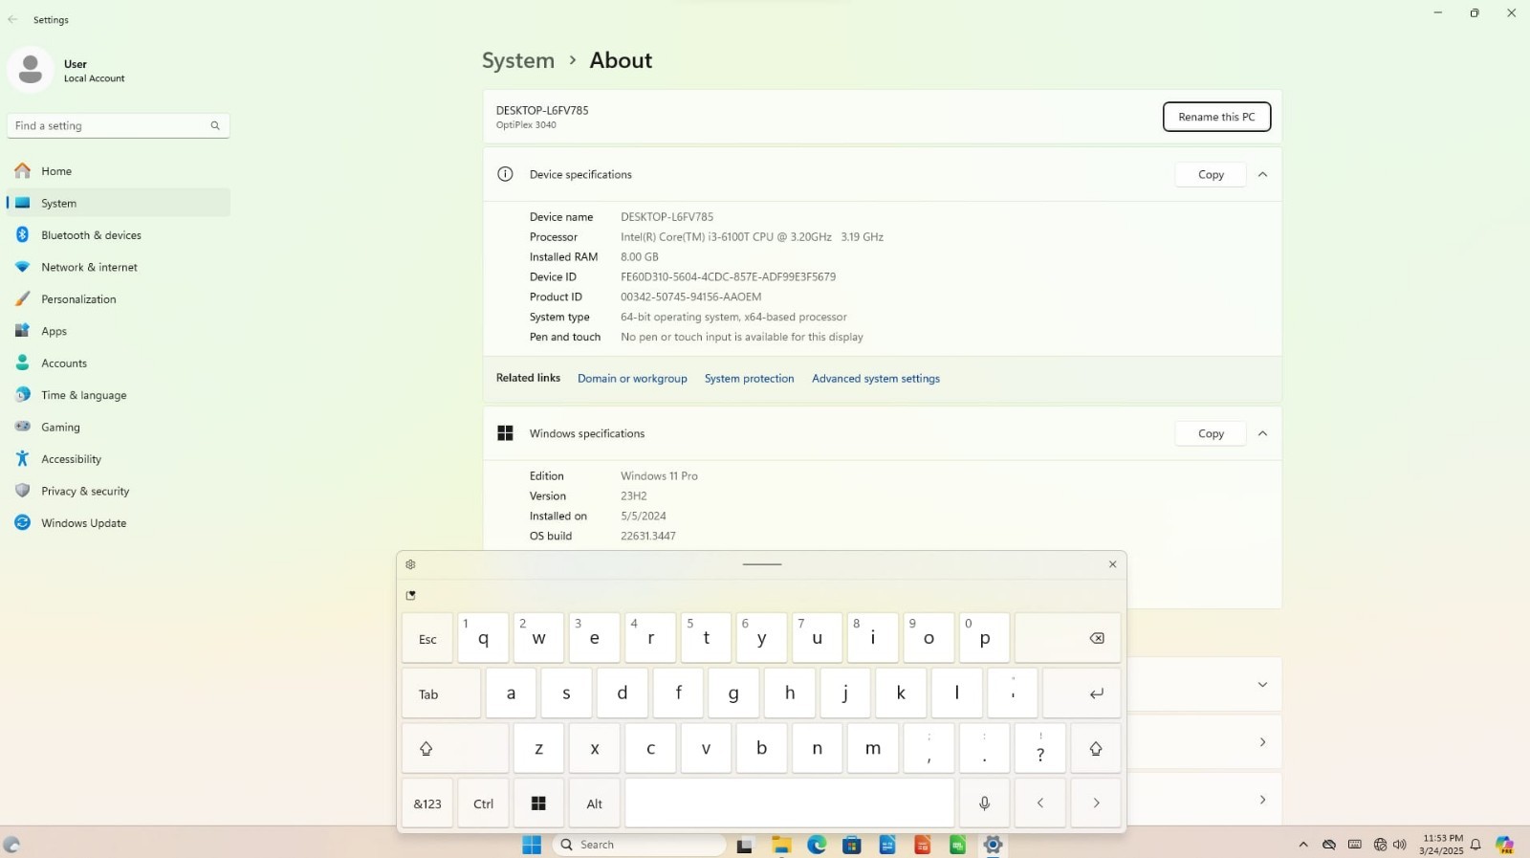1530x858 pixels.
Task: Tap the Shift key beside the question mark key
Action: coord(1096,748)
